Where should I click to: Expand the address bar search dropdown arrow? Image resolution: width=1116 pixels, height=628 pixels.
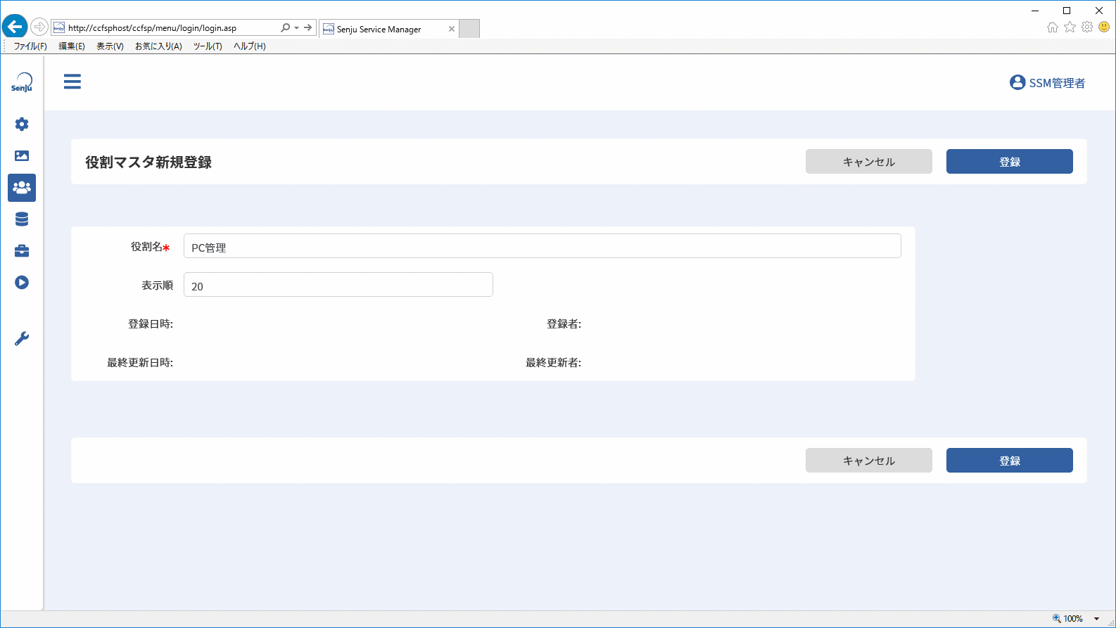tap(296, 28)
